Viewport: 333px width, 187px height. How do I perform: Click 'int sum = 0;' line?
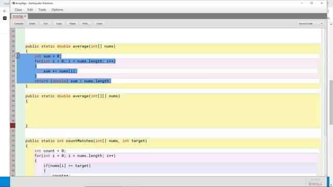(x=48, y=56)
